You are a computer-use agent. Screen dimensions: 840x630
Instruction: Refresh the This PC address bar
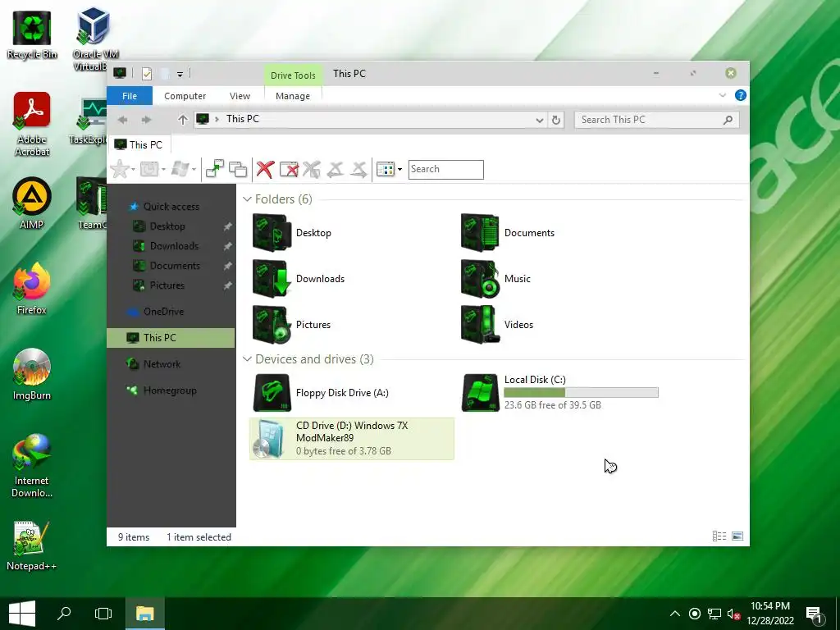[x=556, y=120]
